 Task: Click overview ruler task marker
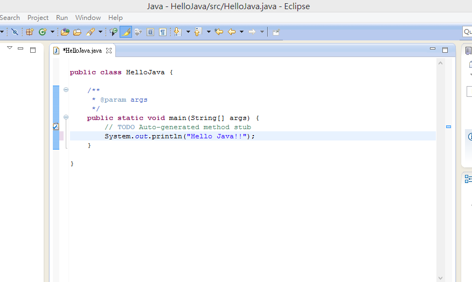click(448, 127)
